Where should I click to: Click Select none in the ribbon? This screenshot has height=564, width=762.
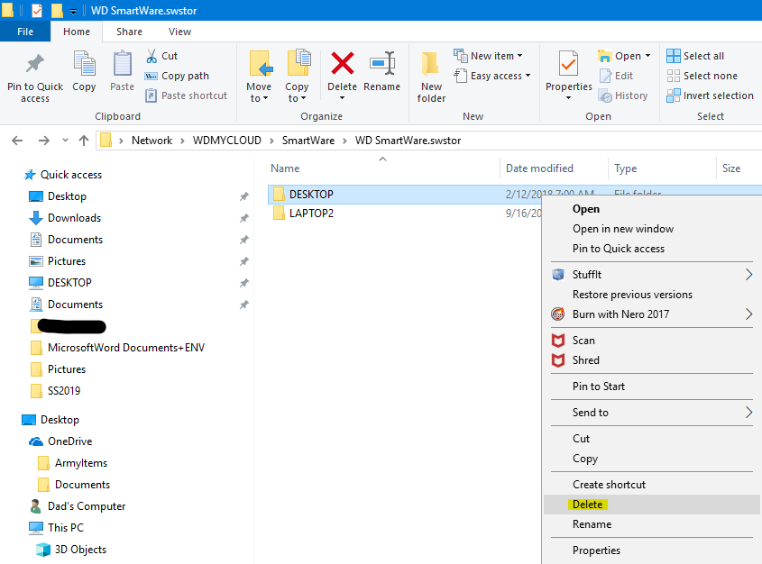tap(702, 76)
